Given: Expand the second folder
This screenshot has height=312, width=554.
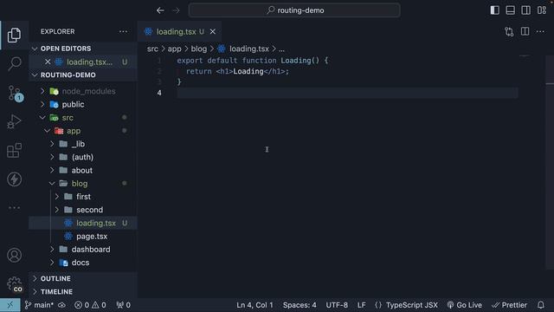Looking at the screenshot, I should coord(83,210).
